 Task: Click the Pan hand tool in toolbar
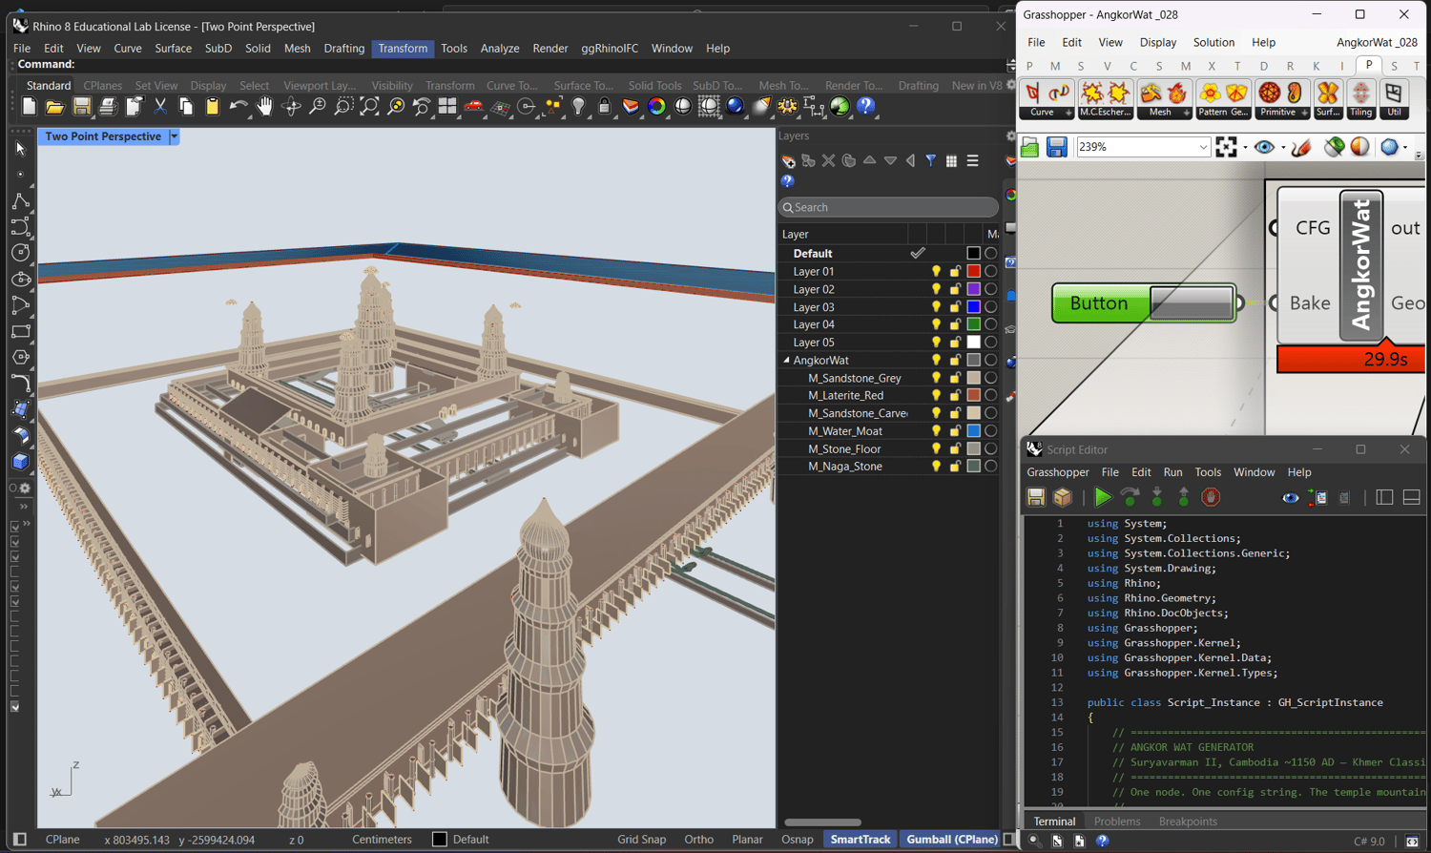point(264,107)
